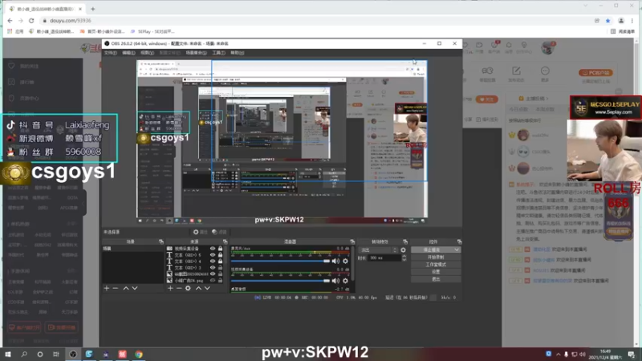The image size is (642, 361).
Task: Open Windows Start menu
Action: pyautogui.click(x=8, y=355)
